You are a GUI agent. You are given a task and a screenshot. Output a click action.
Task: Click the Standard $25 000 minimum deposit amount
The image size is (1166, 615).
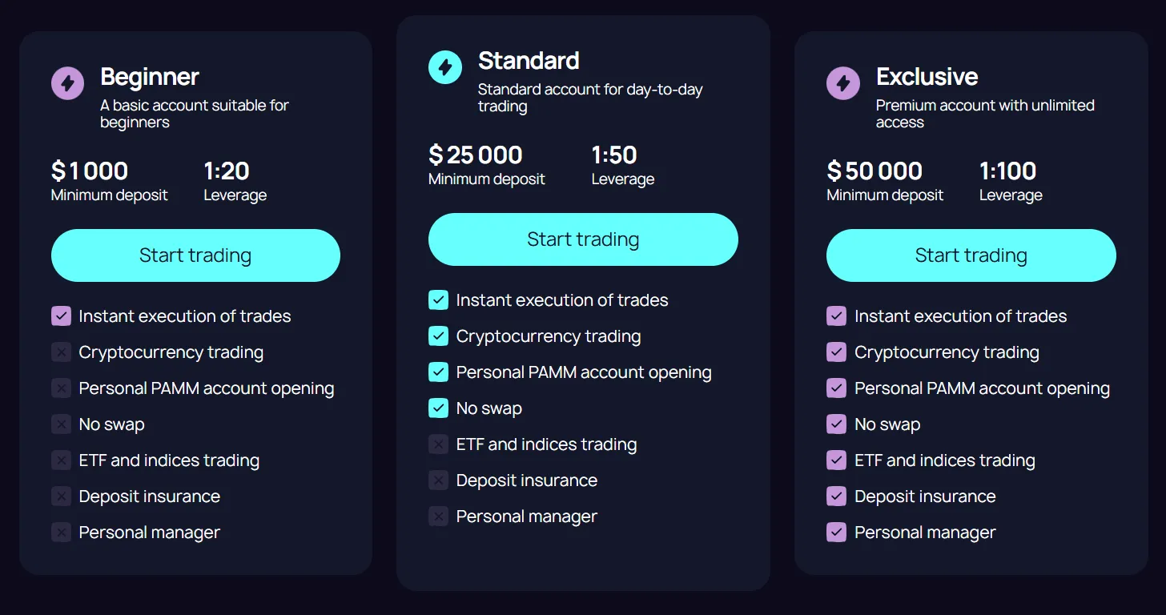click(476, 155)
